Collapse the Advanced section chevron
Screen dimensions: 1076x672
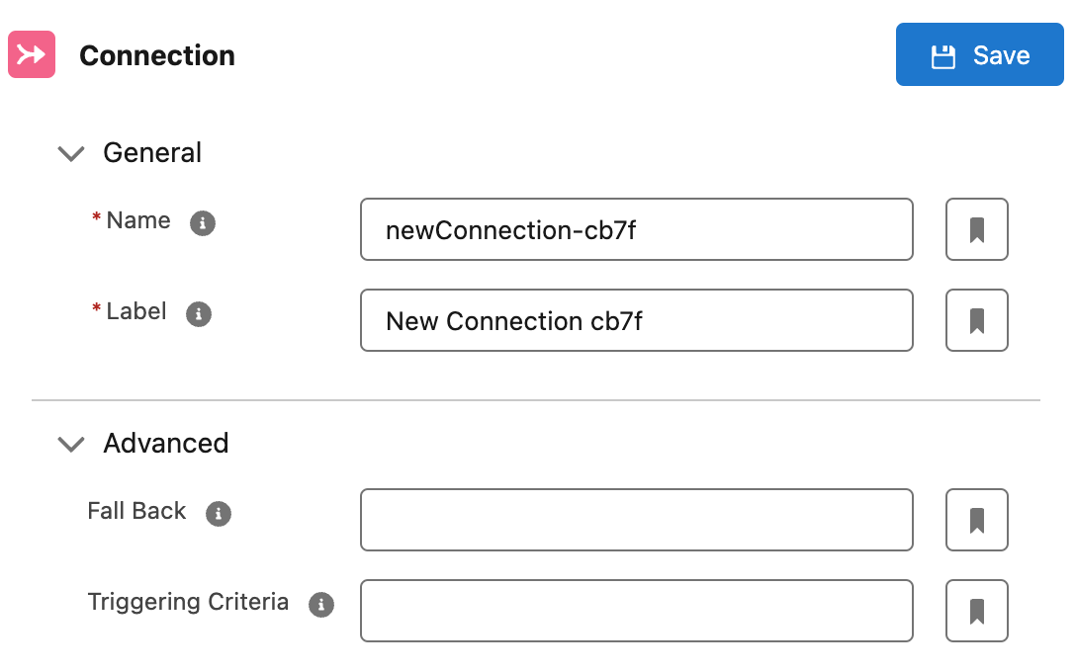click(x=70, y=445)
